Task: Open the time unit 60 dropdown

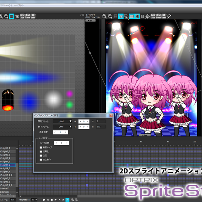Action: tap(34, 199)
